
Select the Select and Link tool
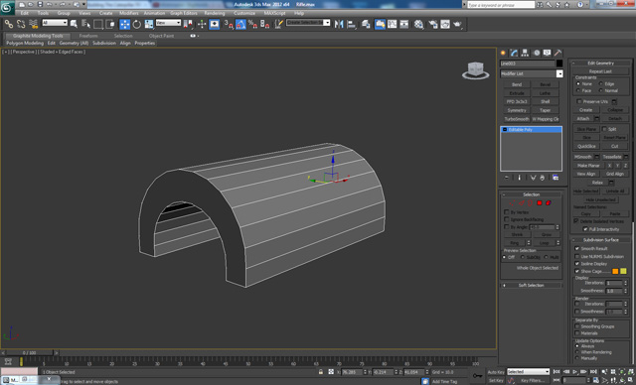[x=9, y=24]
